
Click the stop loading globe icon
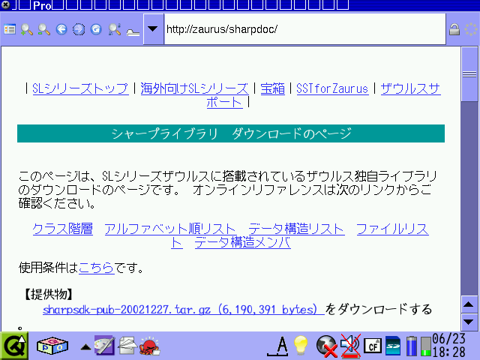(79, 29)
